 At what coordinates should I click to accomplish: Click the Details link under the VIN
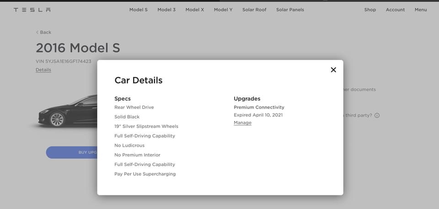pyautogui.click(x=43, y=70)
